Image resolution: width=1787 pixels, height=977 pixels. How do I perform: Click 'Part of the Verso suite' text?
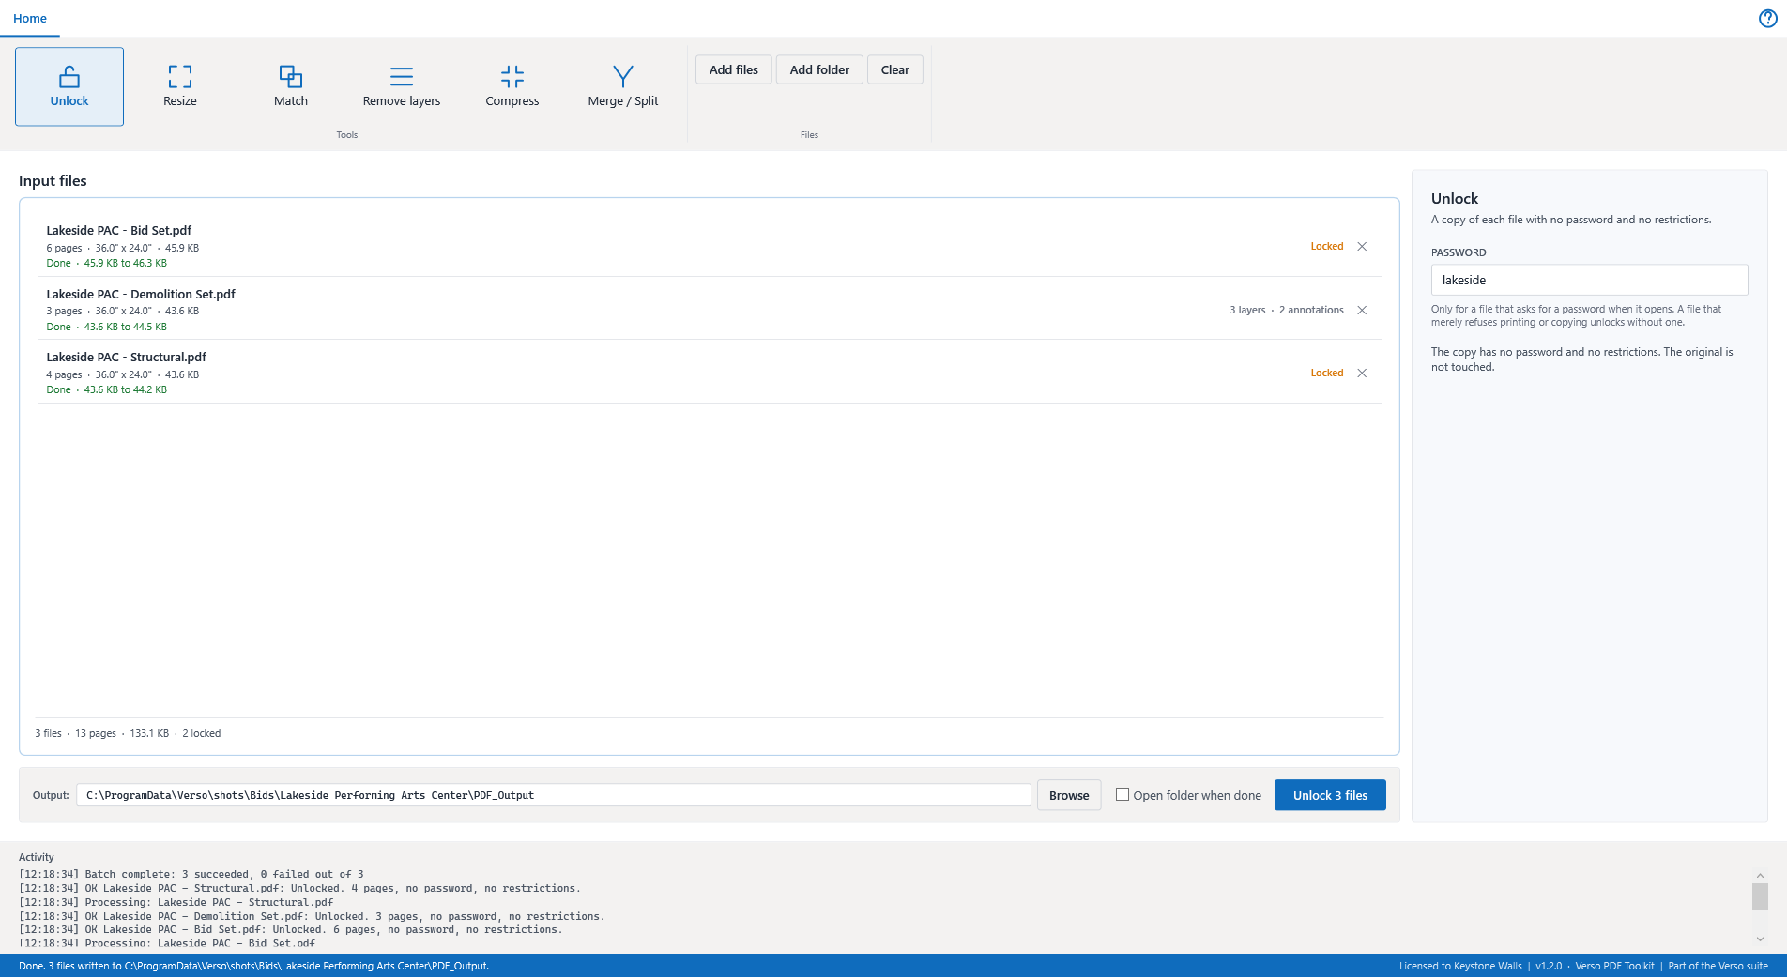1718,966
